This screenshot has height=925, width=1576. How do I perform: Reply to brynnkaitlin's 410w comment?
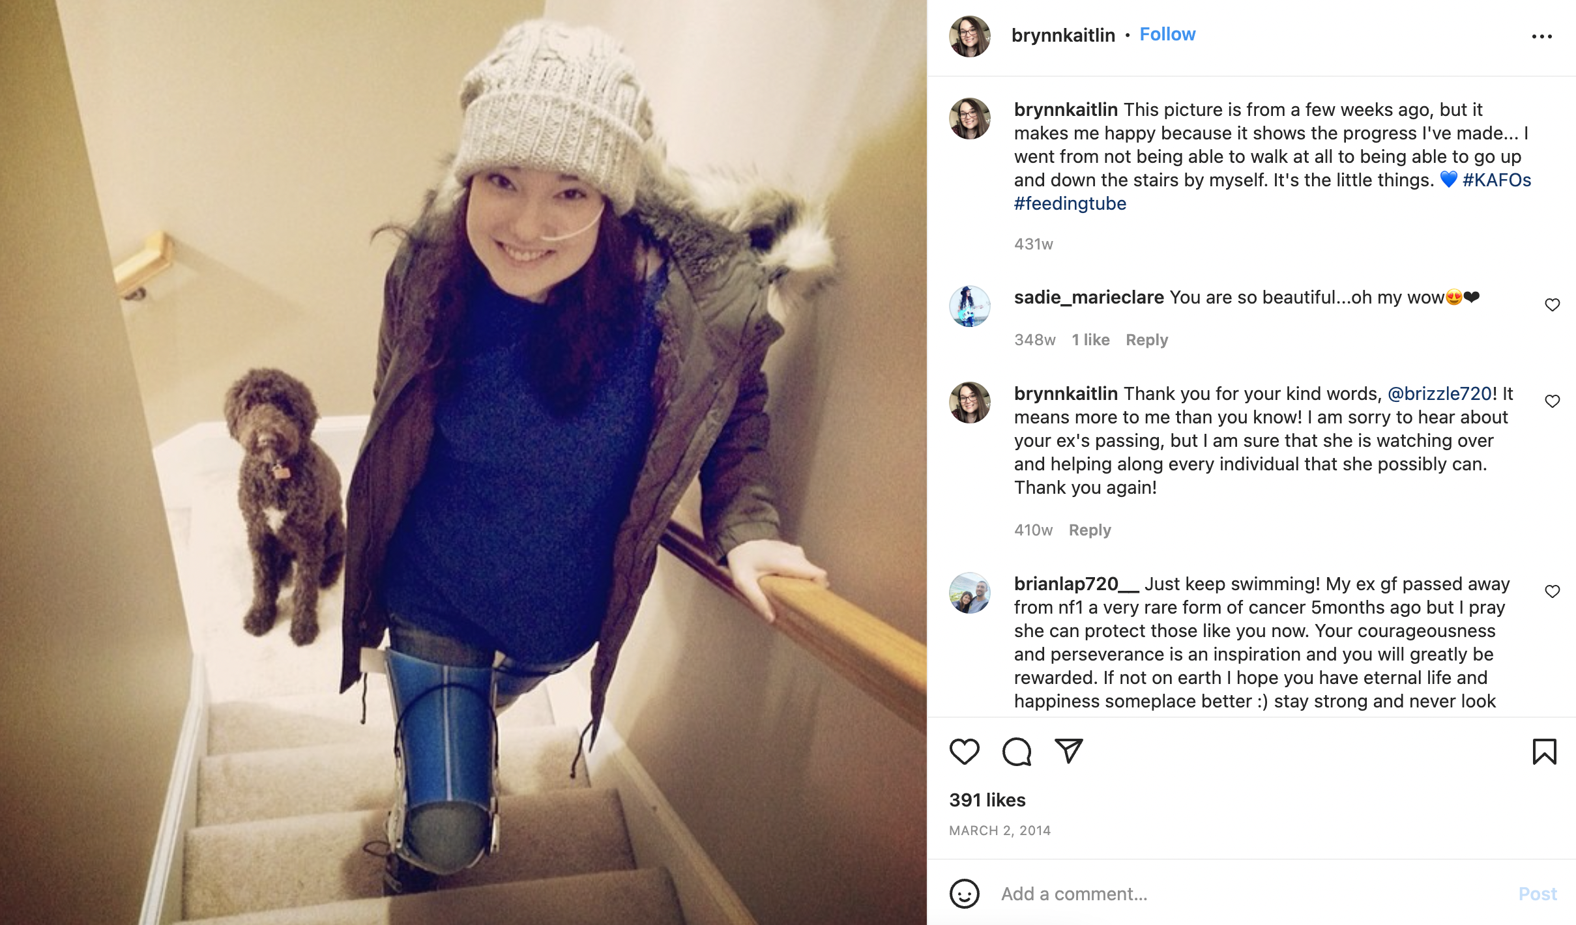[1089, 530]
